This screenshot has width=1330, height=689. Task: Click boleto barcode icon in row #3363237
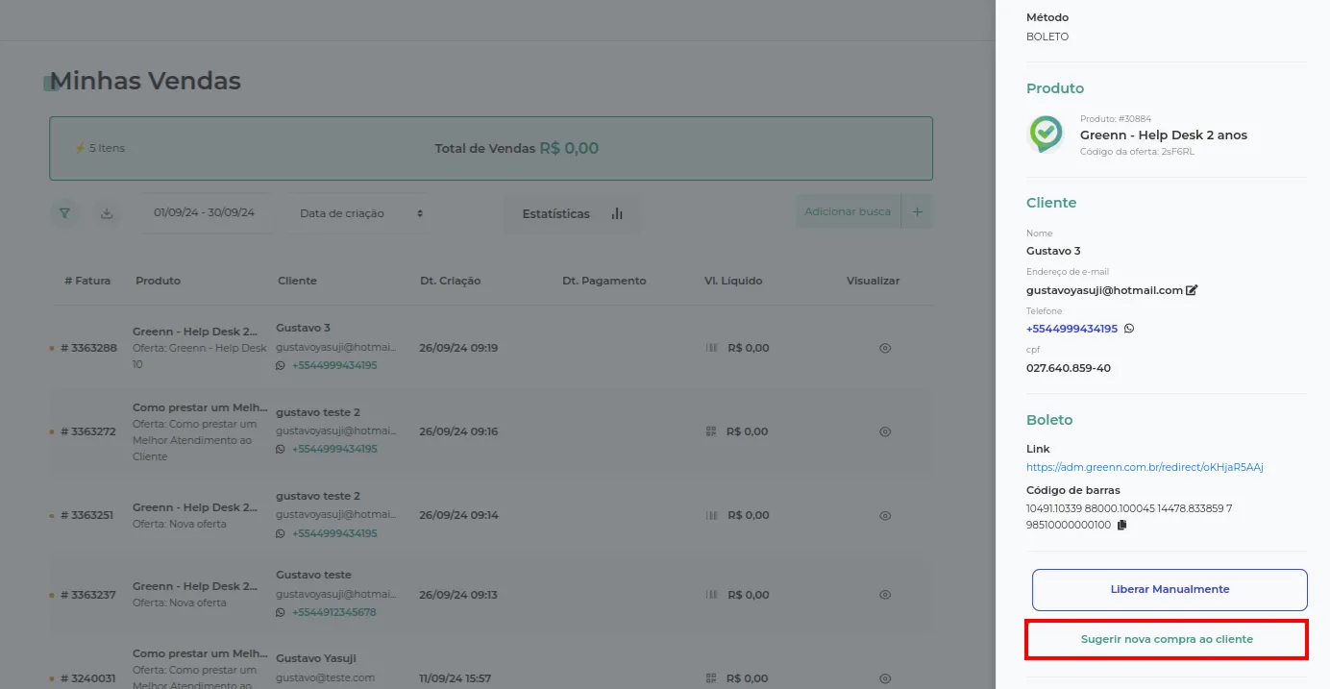712,595
